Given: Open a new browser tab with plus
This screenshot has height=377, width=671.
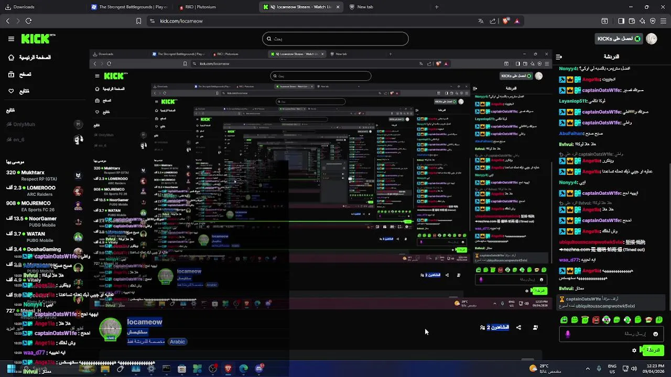Looking at the screenshot, I should click(x=437, y=7).
